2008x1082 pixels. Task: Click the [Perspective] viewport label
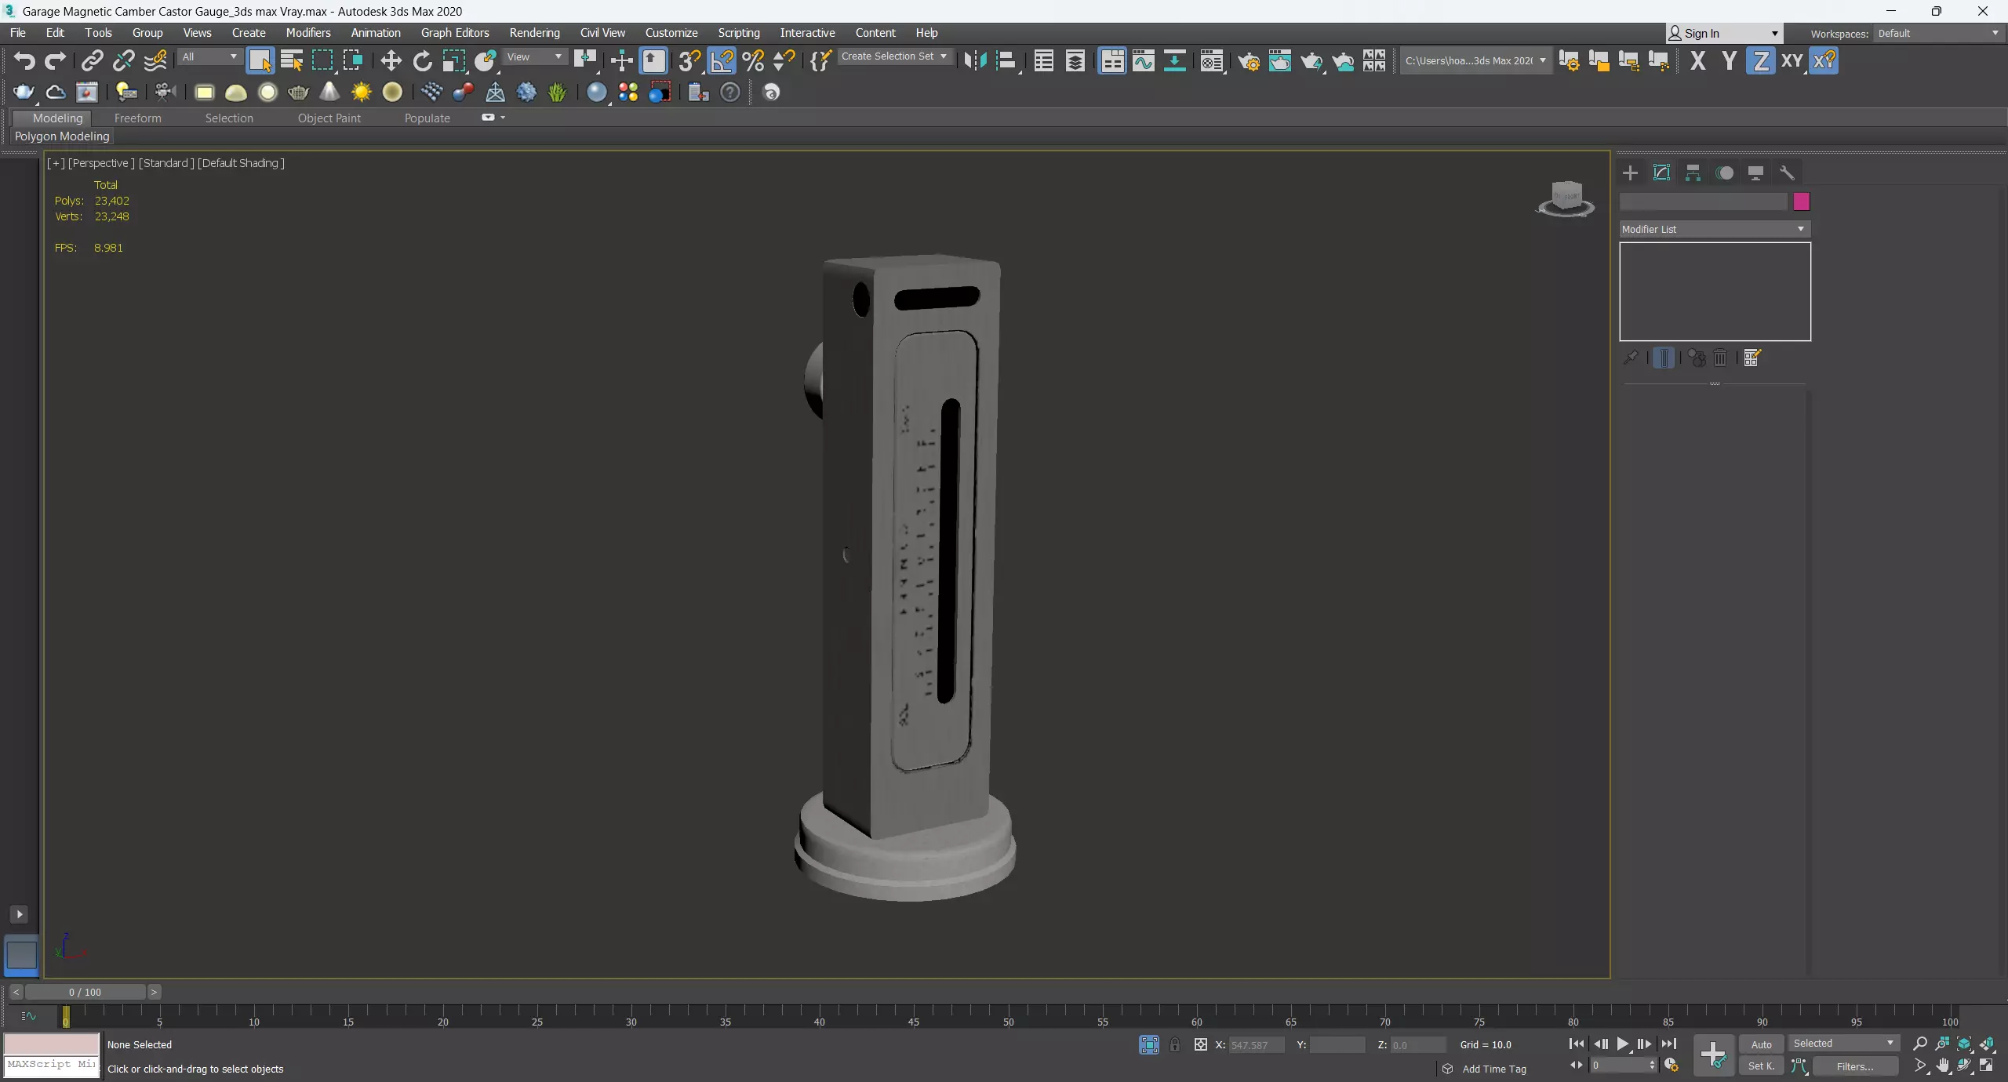(101, 163)
